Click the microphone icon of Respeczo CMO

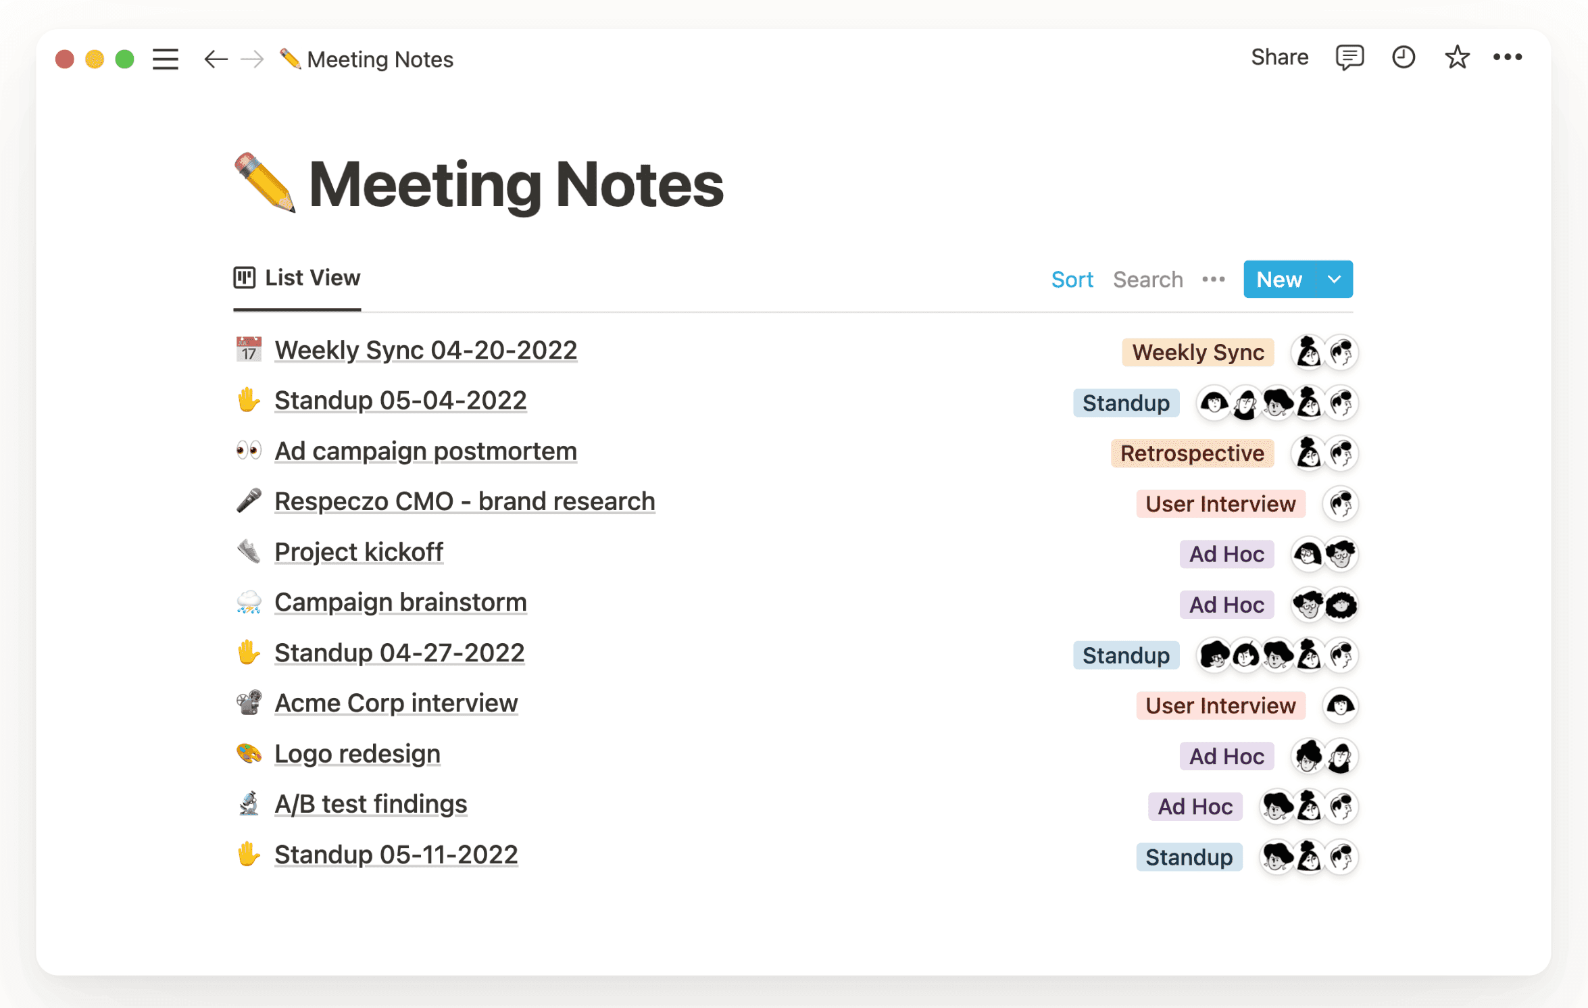(249, 501)
